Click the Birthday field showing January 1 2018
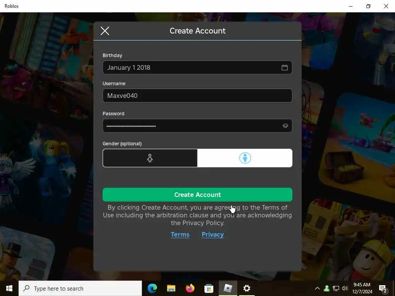Viewport: 395px width, 296px height. pos(197,67)
